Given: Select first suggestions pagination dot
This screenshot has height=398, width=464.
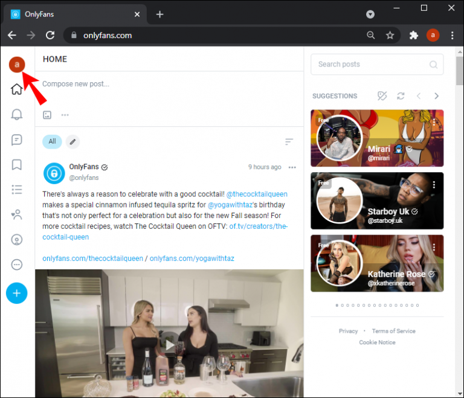Looking at the screenshot, I should (337, 306).
